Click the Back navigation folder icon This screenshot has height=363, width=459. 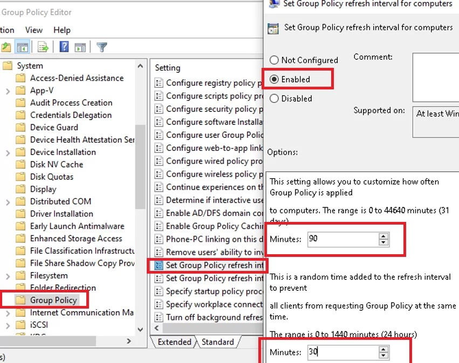click(x=5, y=47)
